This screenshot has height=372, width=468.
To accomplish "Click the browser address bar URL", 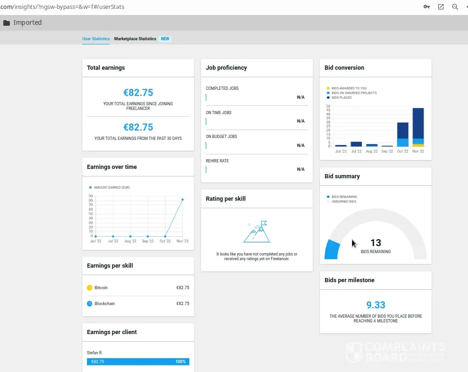I will click(65, 7).
